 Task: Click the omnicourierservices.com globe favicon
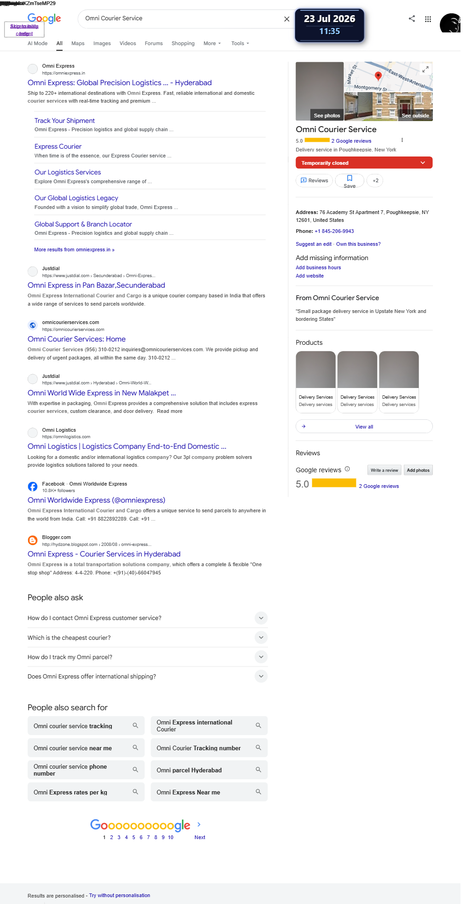click(33, 325)
